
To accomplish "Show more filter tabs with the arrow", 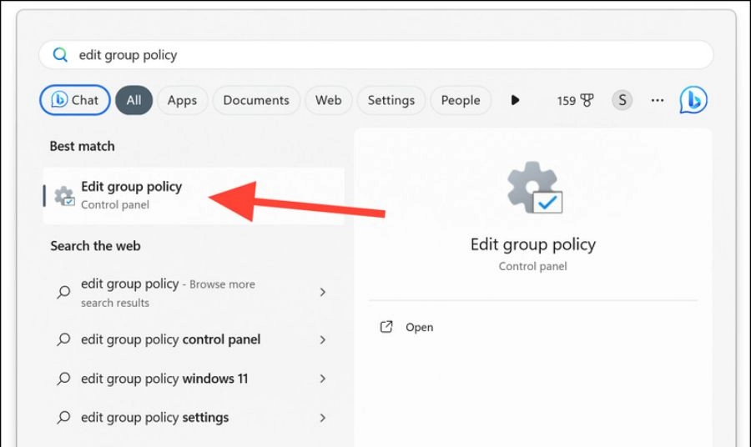I will click(x=515, y=100).
